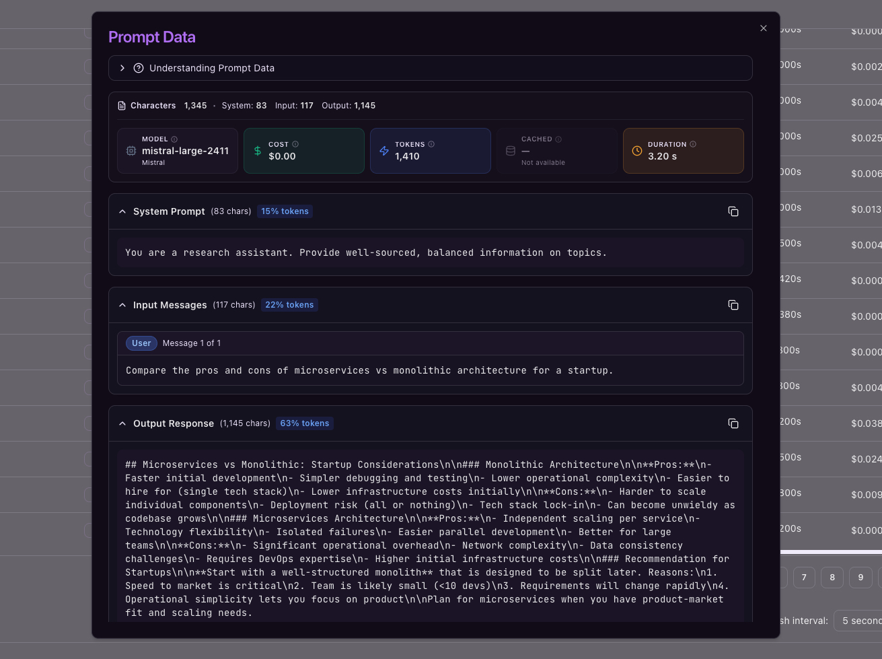Click the User role badge
This screenshot has height=659, width=882.
[x=141, y=343]
